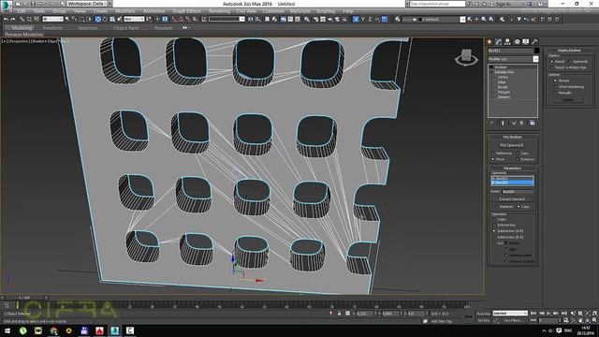Click Remove Modifier trash icon
This screenshot has width=599, height=337.
click(521, 123)
